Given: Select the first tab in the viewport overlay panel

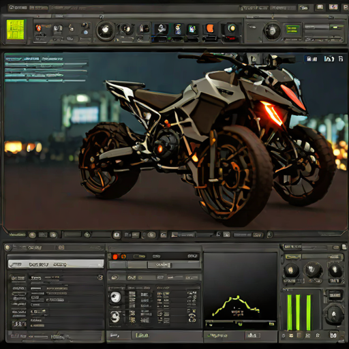Looking at the screenshot, I should pyautogui.click(x=14, y=59).
